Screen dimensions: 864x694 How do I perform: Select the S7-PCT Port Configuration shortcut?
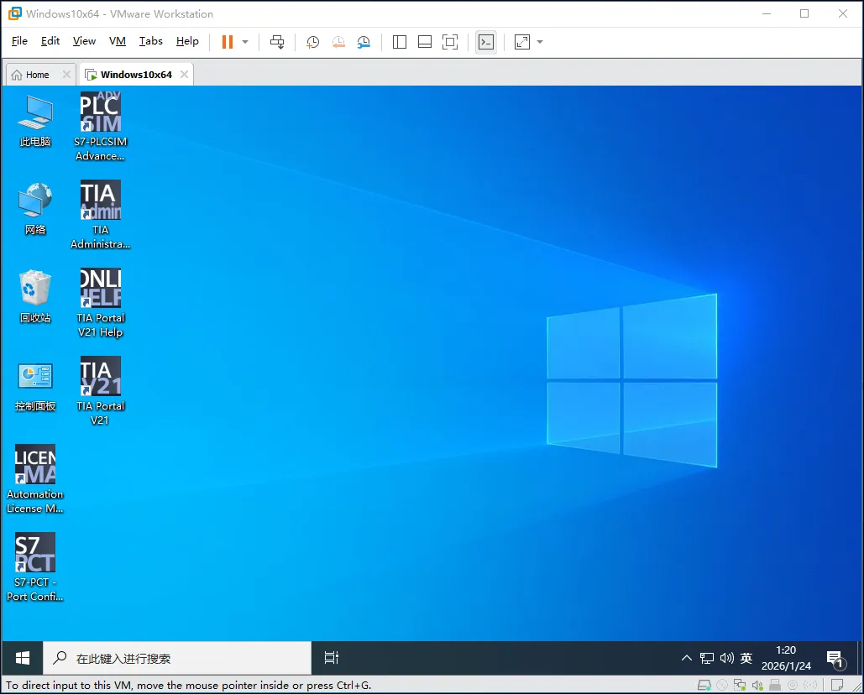coord(35,567)
